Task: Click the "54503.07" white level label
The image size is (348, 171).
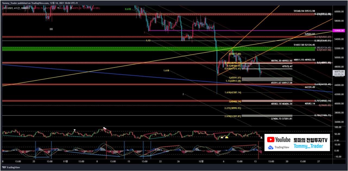Action: pos(310,34)
